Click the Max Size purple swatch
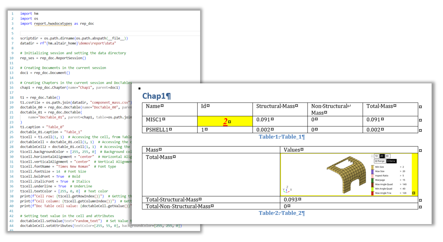The height and width of the screenshot is (242, 443). 372,171
